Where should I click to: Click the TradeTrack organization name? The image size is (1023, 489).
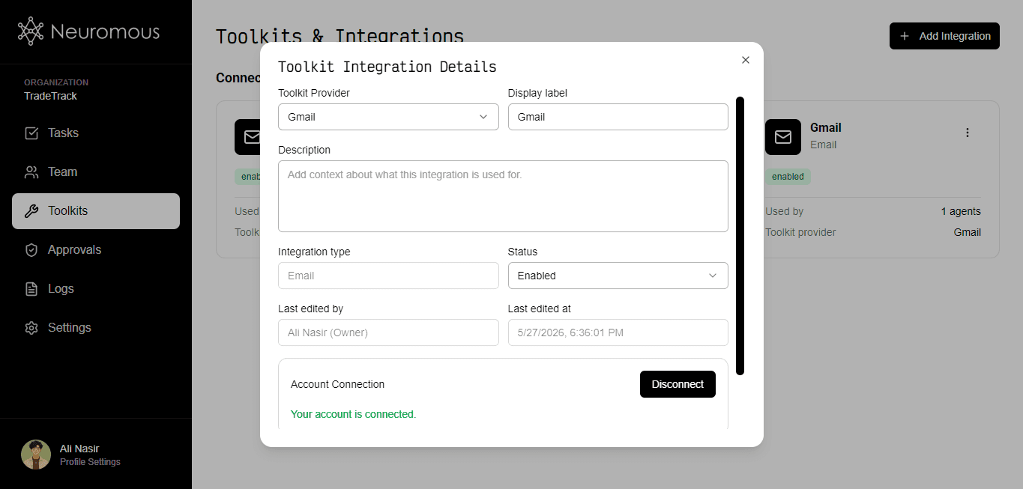click(x=50, y=96)
